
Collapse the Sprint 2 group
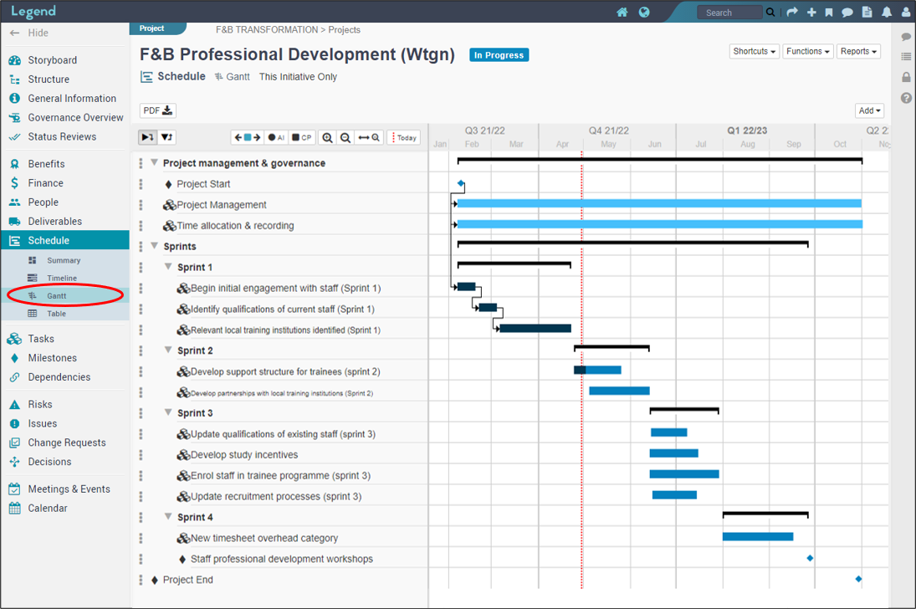pos(168,350)
